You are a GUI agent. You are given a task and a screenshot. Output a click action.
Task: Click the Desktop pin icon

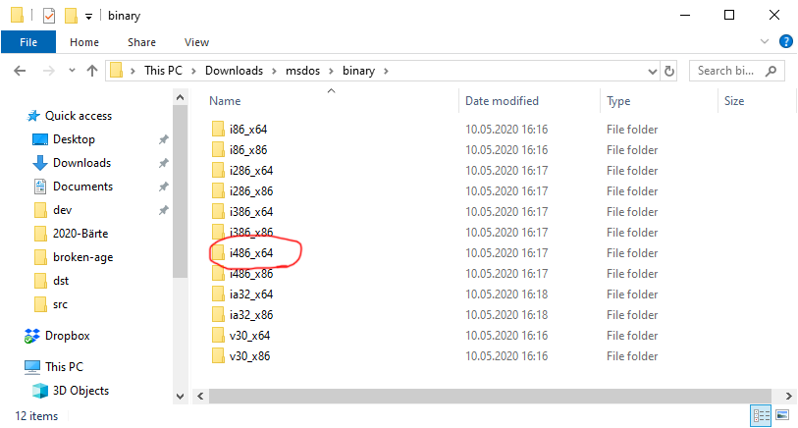(x=163, y=139)
